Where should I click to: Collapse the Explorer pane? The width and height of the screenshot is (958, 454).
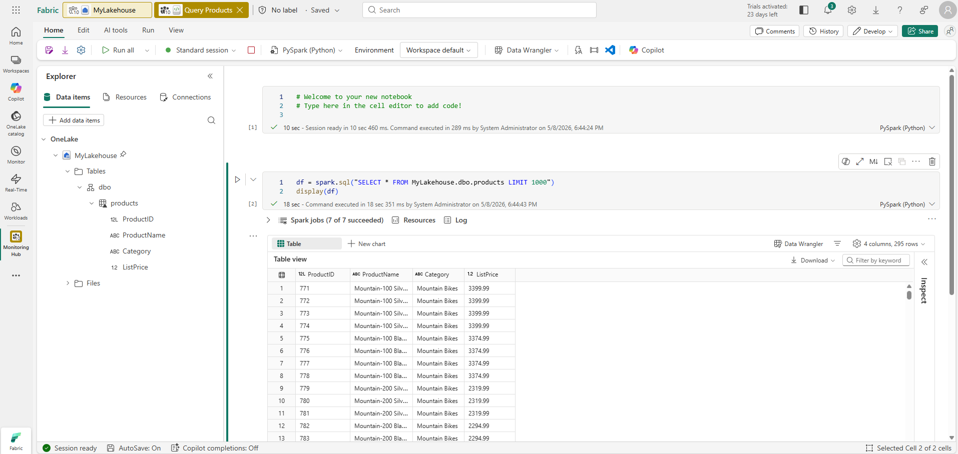point(210,76)
